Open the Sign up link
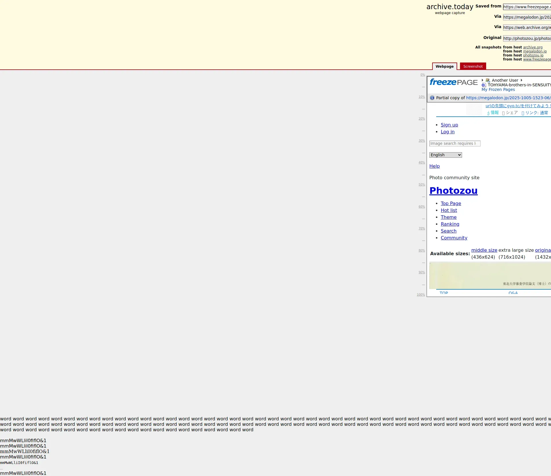The width and height of the screenshot is (551, 476). click(449, 125)
